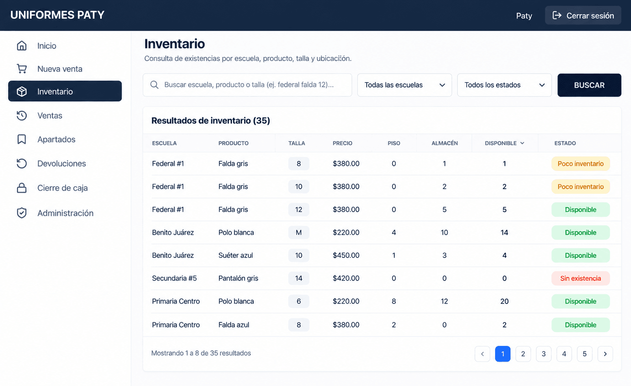Click the Apartados bookmark icon

click(x=22, y=139)
